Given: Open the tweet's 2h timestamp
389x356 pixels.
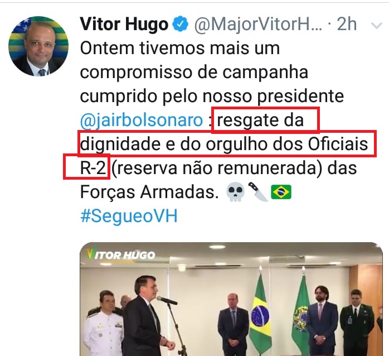Looking at the screenshot, I should tap(347, 25).
